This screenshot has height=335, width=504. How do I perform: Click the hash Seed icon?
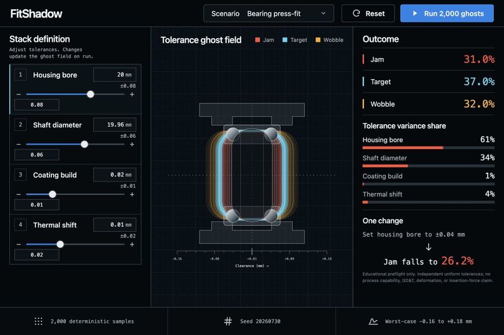228,321
